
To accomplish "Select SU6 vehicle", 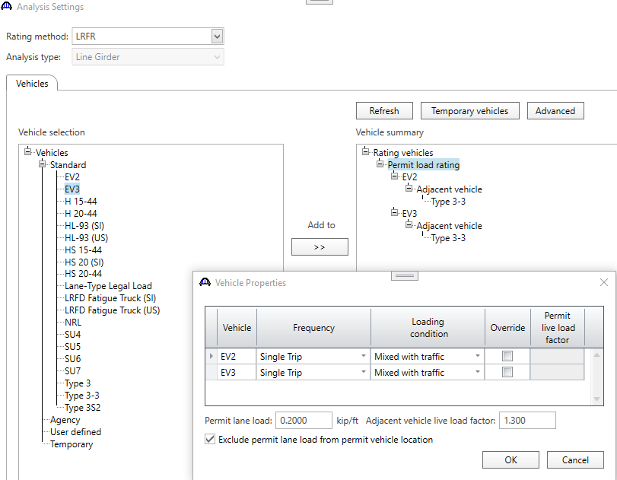I will pos(73,359).
